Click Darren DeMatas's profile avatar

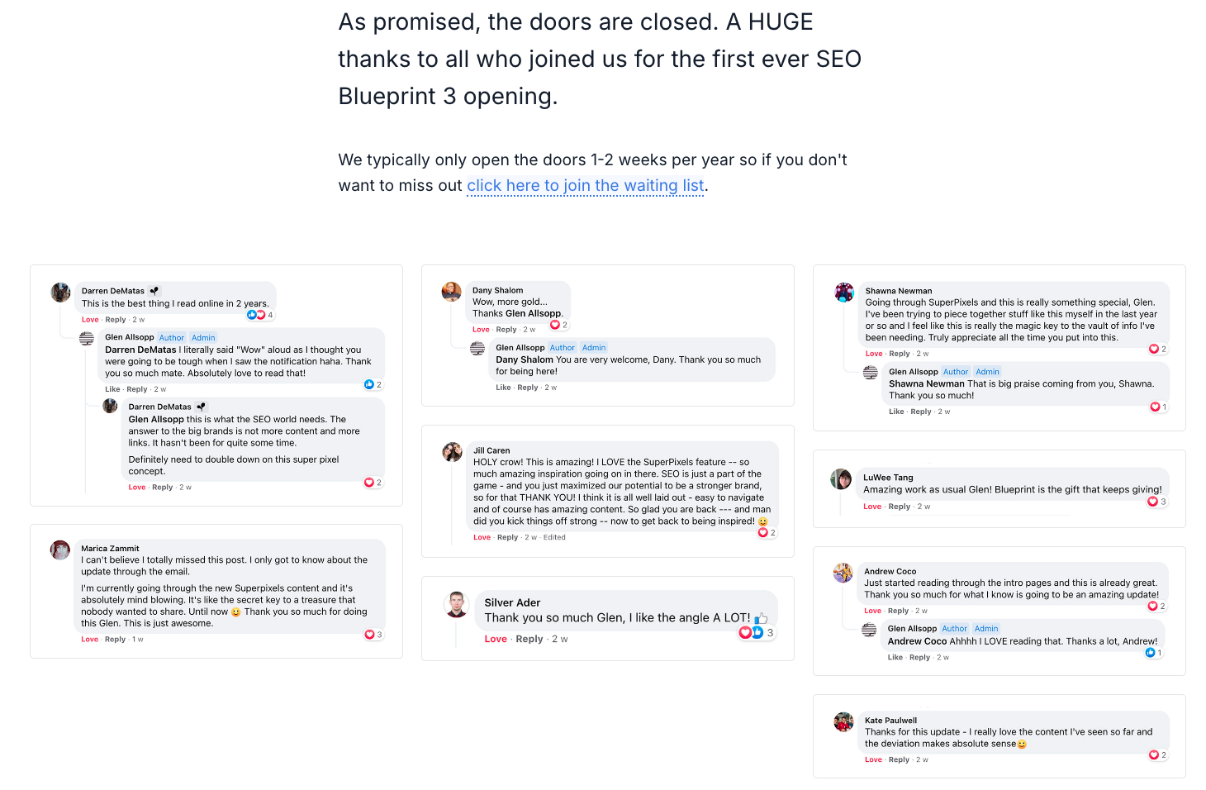[61, 292]
